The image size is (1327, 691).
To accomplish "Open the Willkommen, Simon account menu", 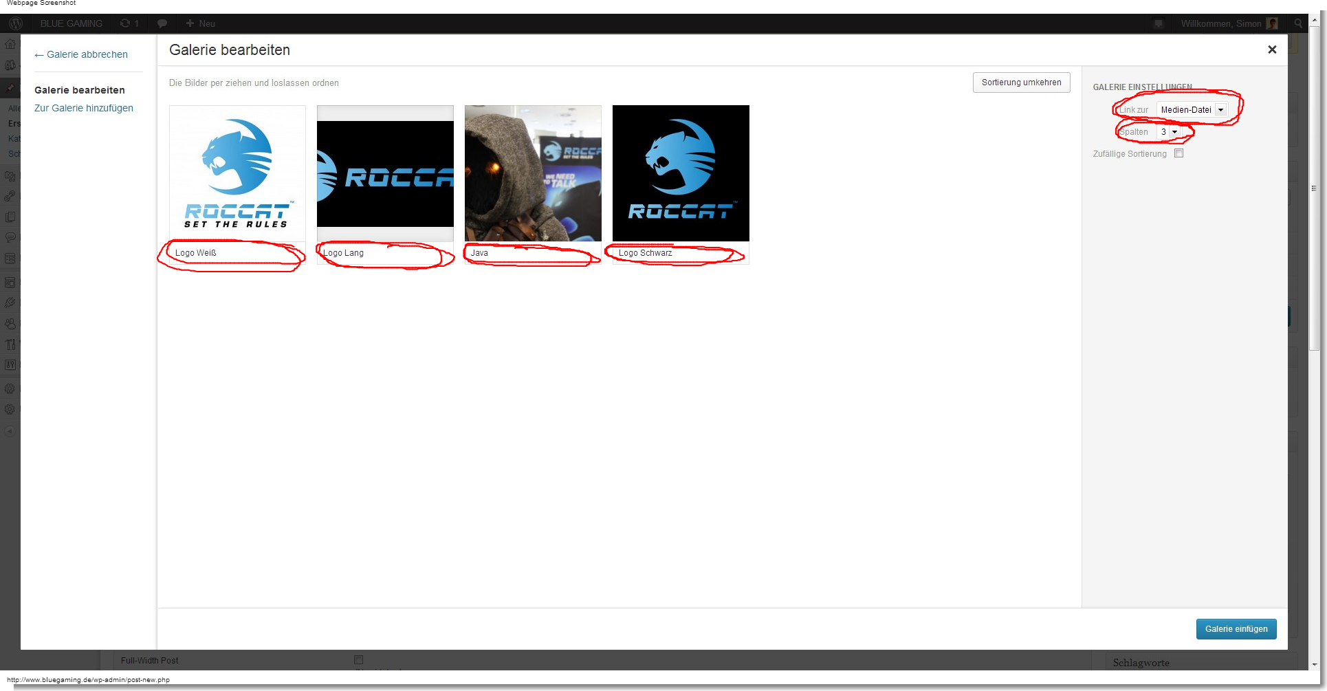I will [x=1229, y=23].
